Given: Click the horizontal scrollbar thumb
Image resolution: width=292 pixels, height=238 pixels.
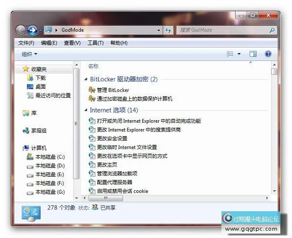Looking at the screenshot, I should pos(106,198).
